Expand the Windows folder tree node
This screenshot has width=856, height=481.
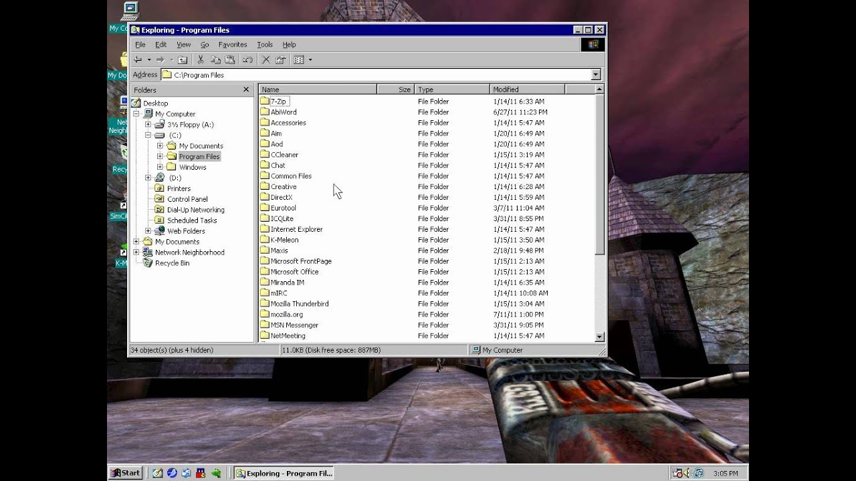tap(160, 167)
